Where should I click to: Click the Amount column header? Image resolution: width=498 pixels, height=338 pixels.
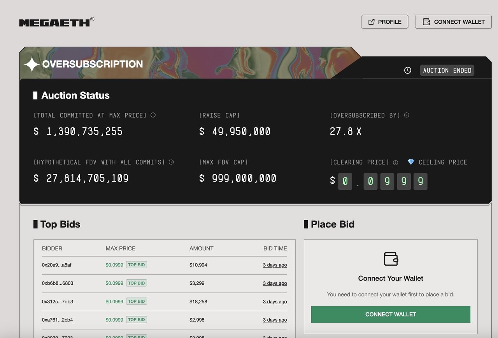[201, 249]
